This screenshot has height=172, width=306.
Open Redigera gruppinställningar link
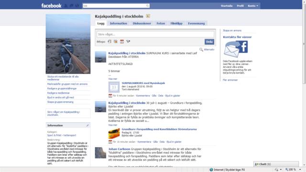click(x=62, y=88)
